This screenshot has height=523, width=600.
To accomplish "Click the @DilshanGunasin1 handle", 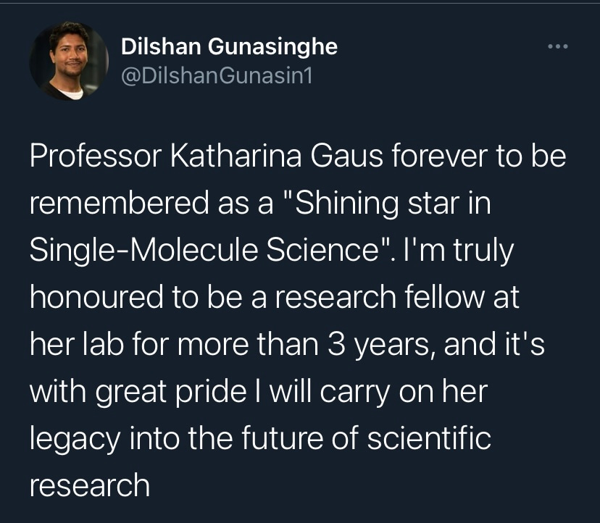I will [216, 75].
